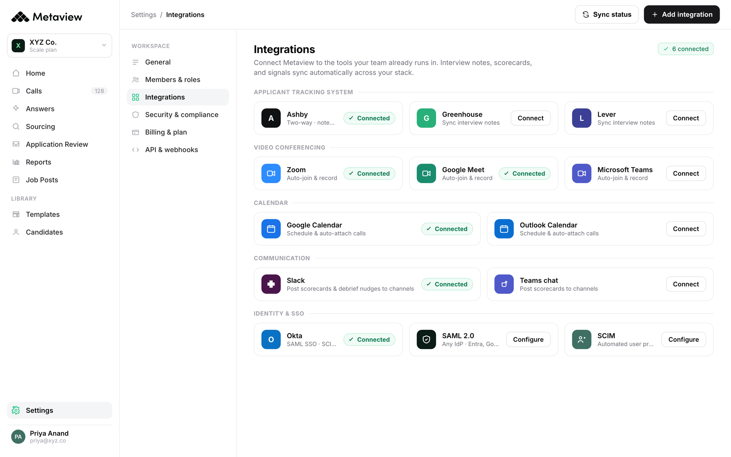Click the Sync status button

point(607,15)
